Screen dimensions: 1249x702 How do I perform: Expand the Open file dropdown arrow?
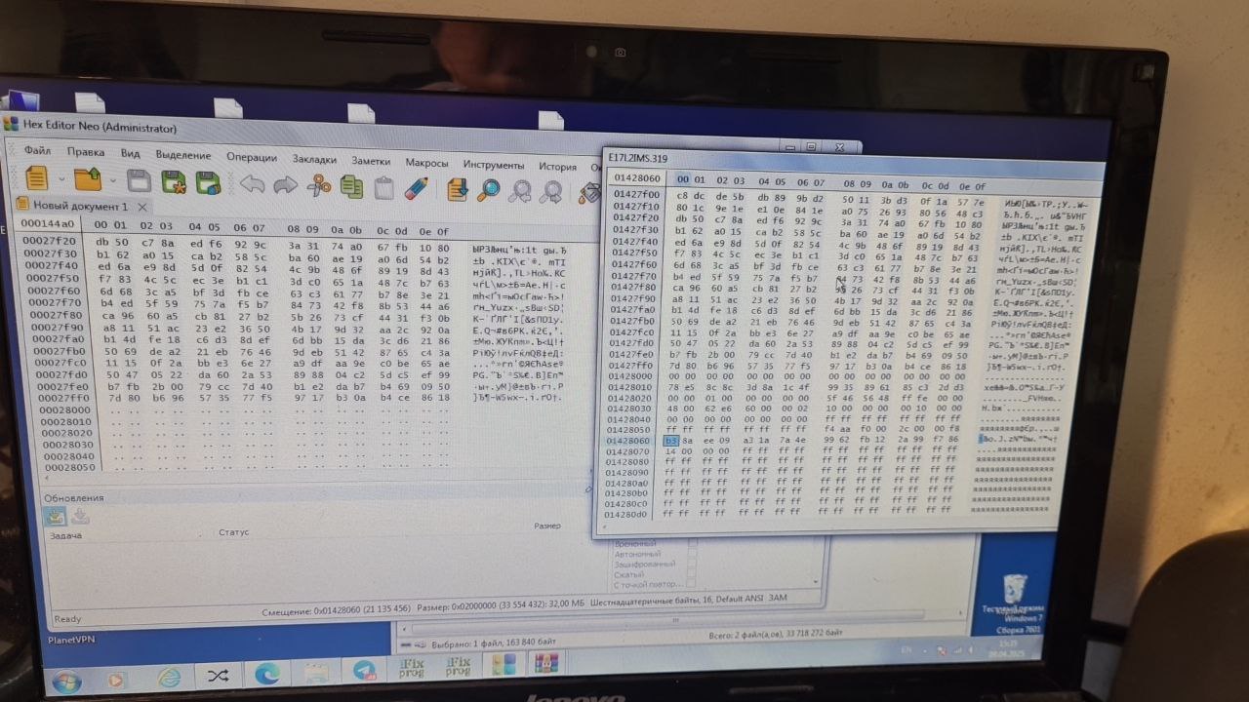pyautogui.click(x=113, y=181)
